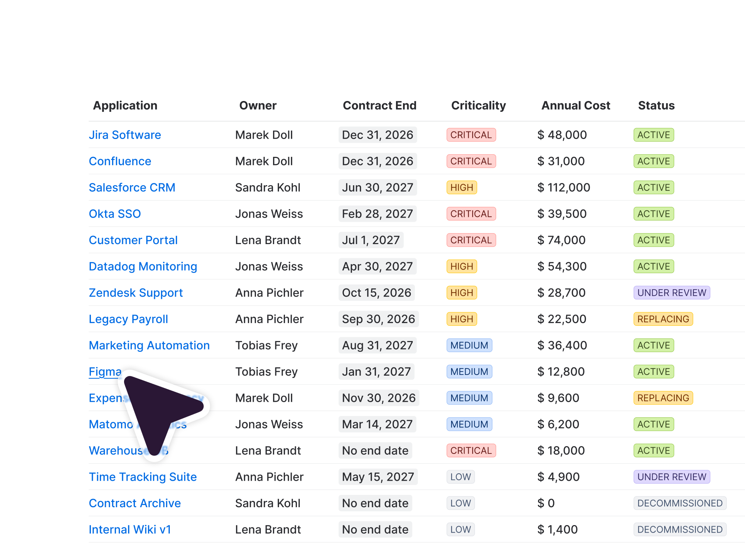
Task: Click the ACTIVE status for Okta SSO
Action: coord(654,214)
